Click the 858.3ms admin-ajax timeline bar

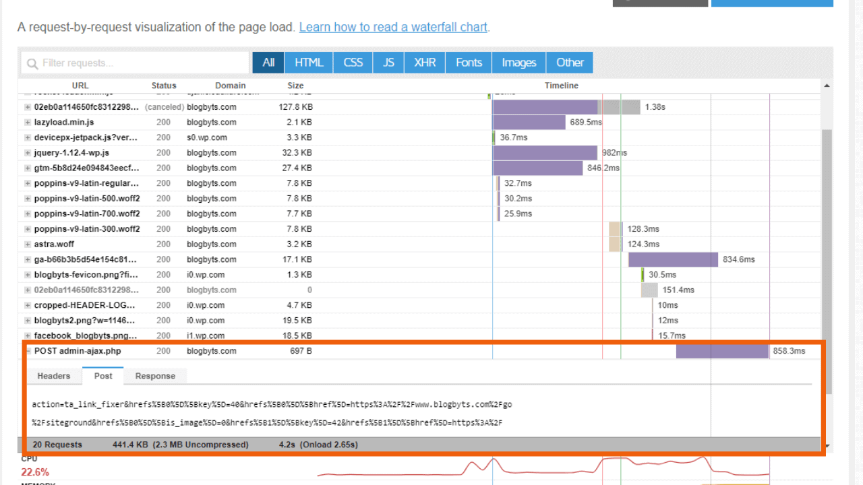tap(722, 351)
